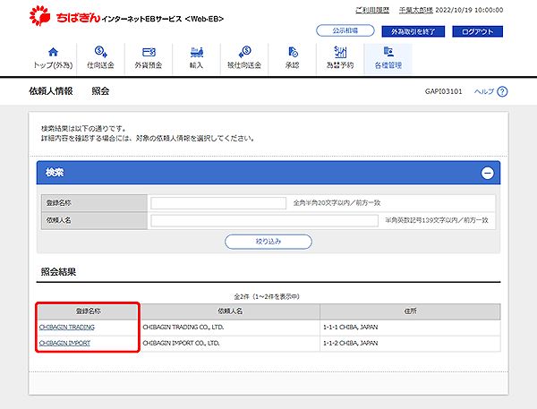Click the CHIBAGIN IMPORT CO., LTD. cell
Screen dimensions: 537x409
(230, 343)
